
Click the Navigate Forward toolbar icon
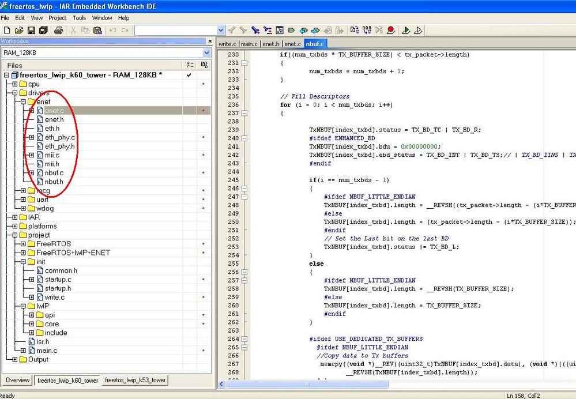(x=340, y=30)
